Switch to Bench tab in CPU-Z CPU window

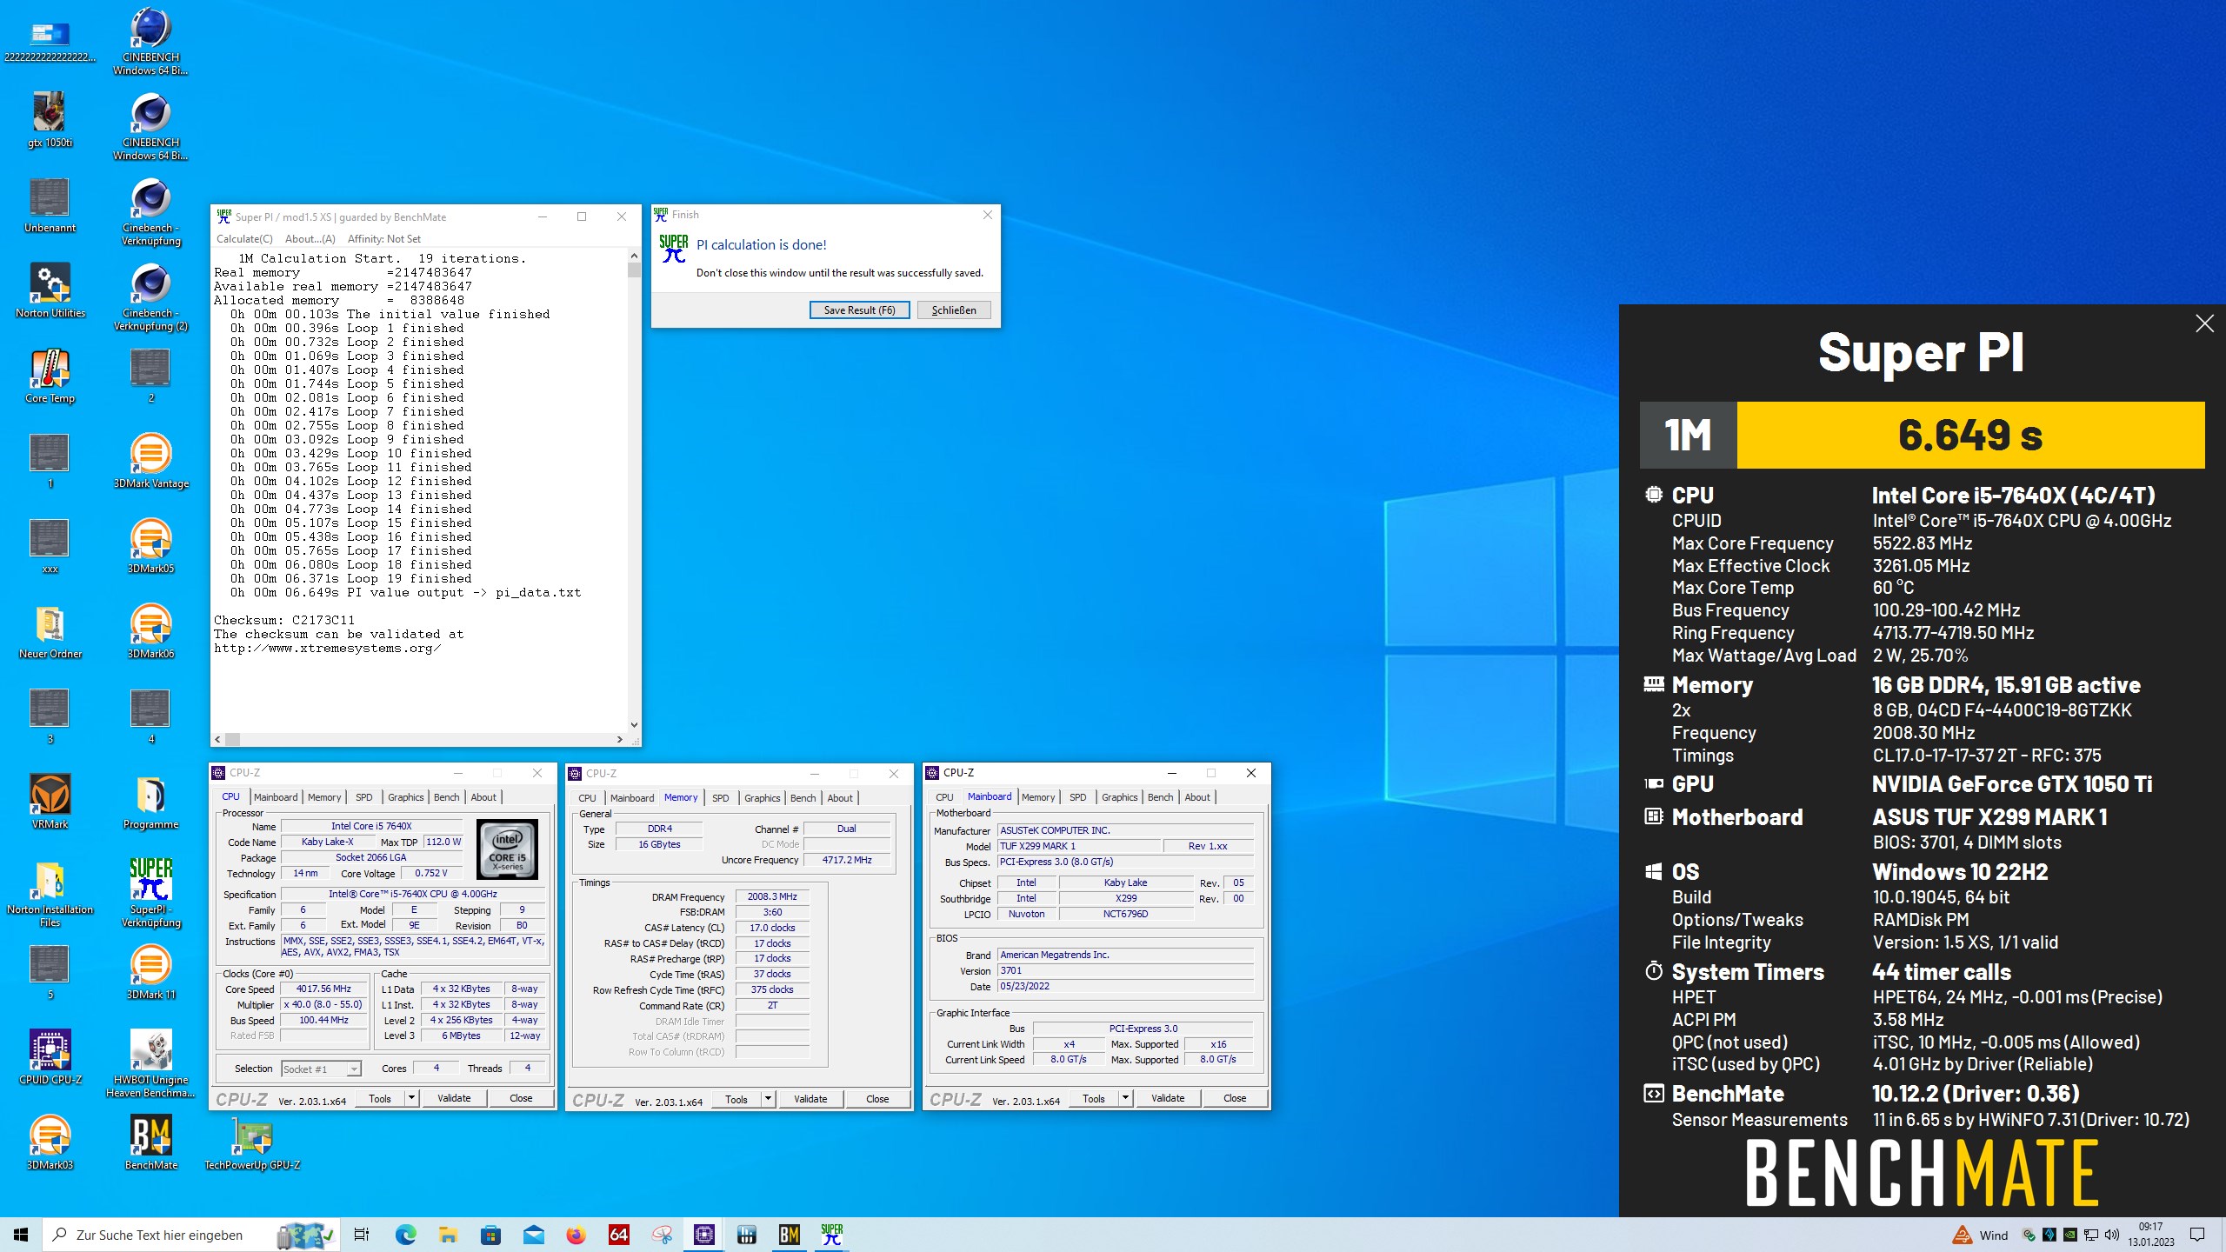point(446,797)
